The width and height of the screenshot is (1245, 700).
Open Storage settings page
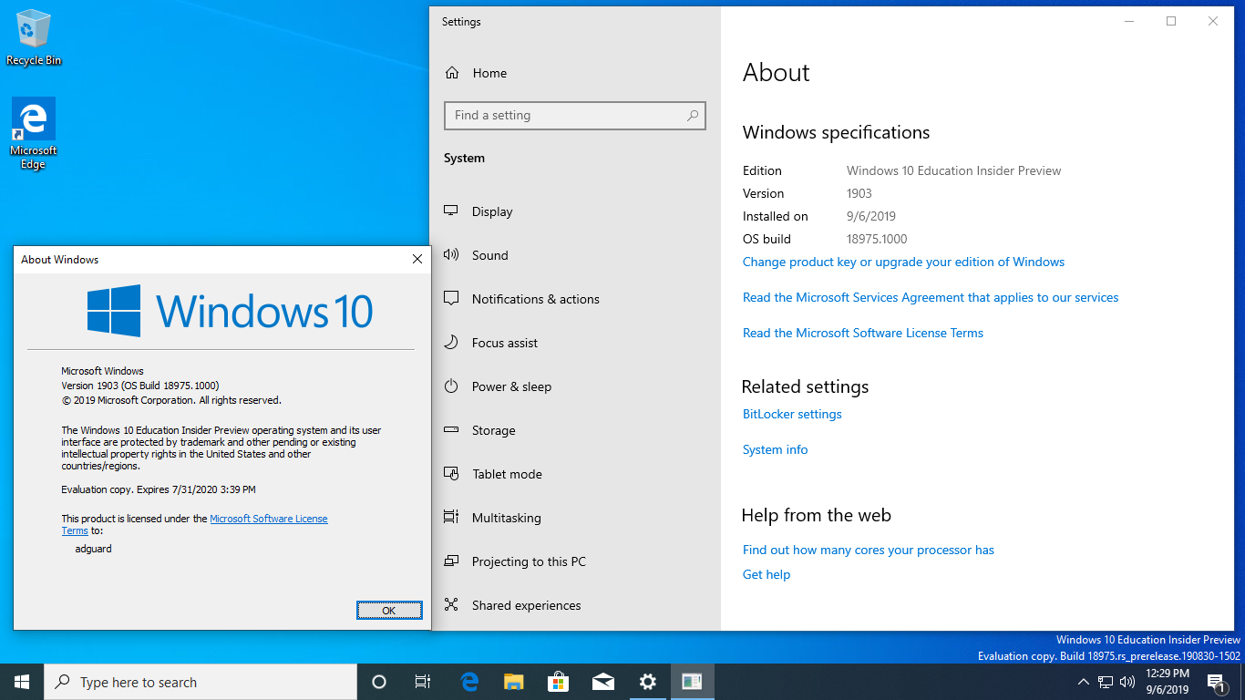tap(574, 430)
